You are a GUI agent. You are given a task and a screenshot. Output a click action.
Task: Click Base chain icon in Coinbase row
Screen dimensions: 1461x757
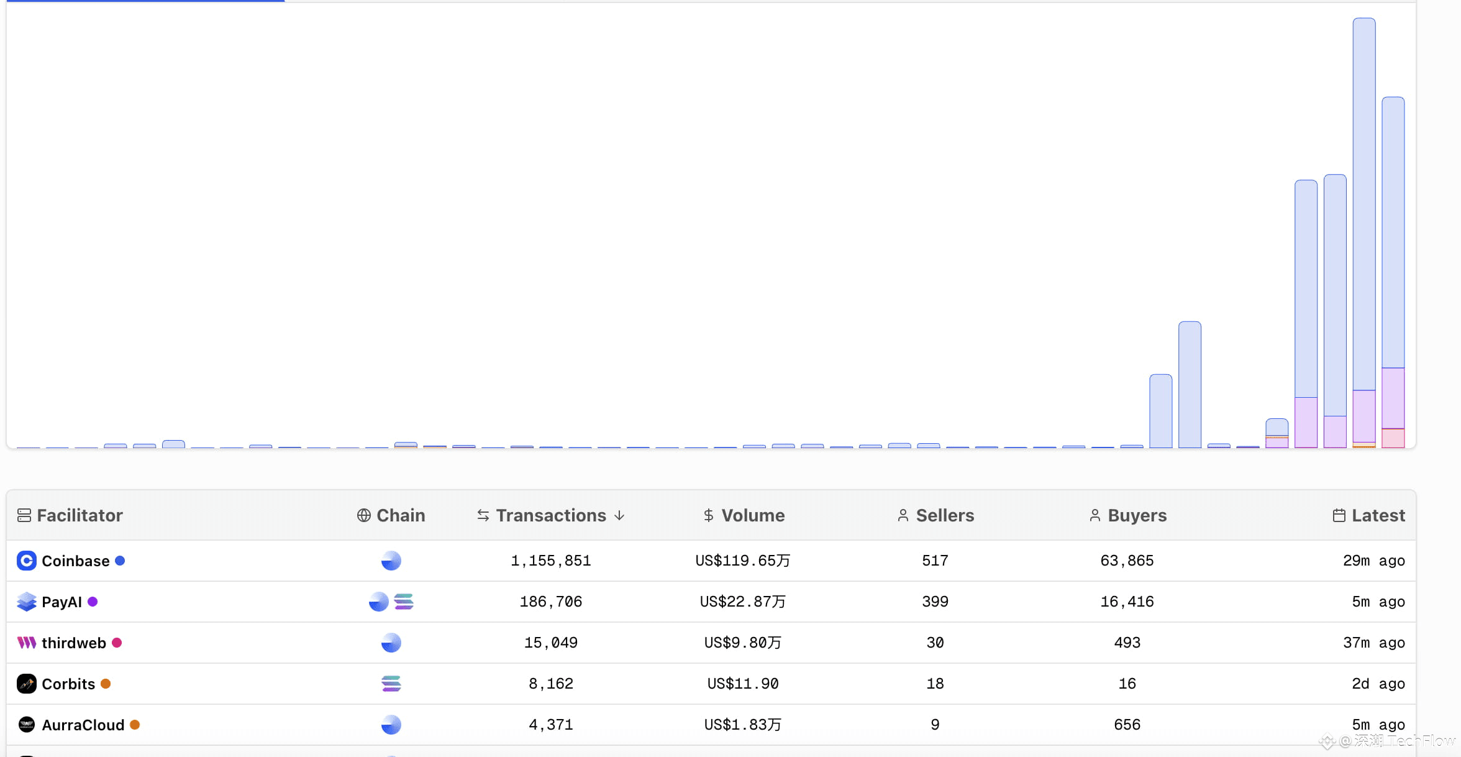pos(391,561)
